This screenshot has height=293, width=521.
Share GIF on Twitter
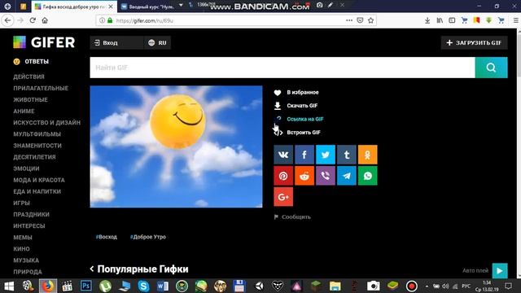(326, 155)
